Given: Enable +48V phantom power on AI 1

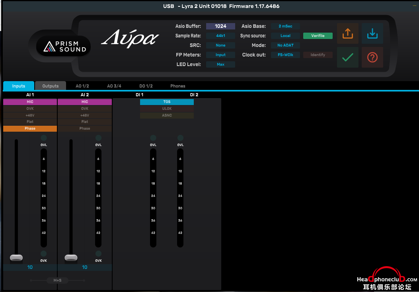Looking at the screenshot, I should (30, 115).
